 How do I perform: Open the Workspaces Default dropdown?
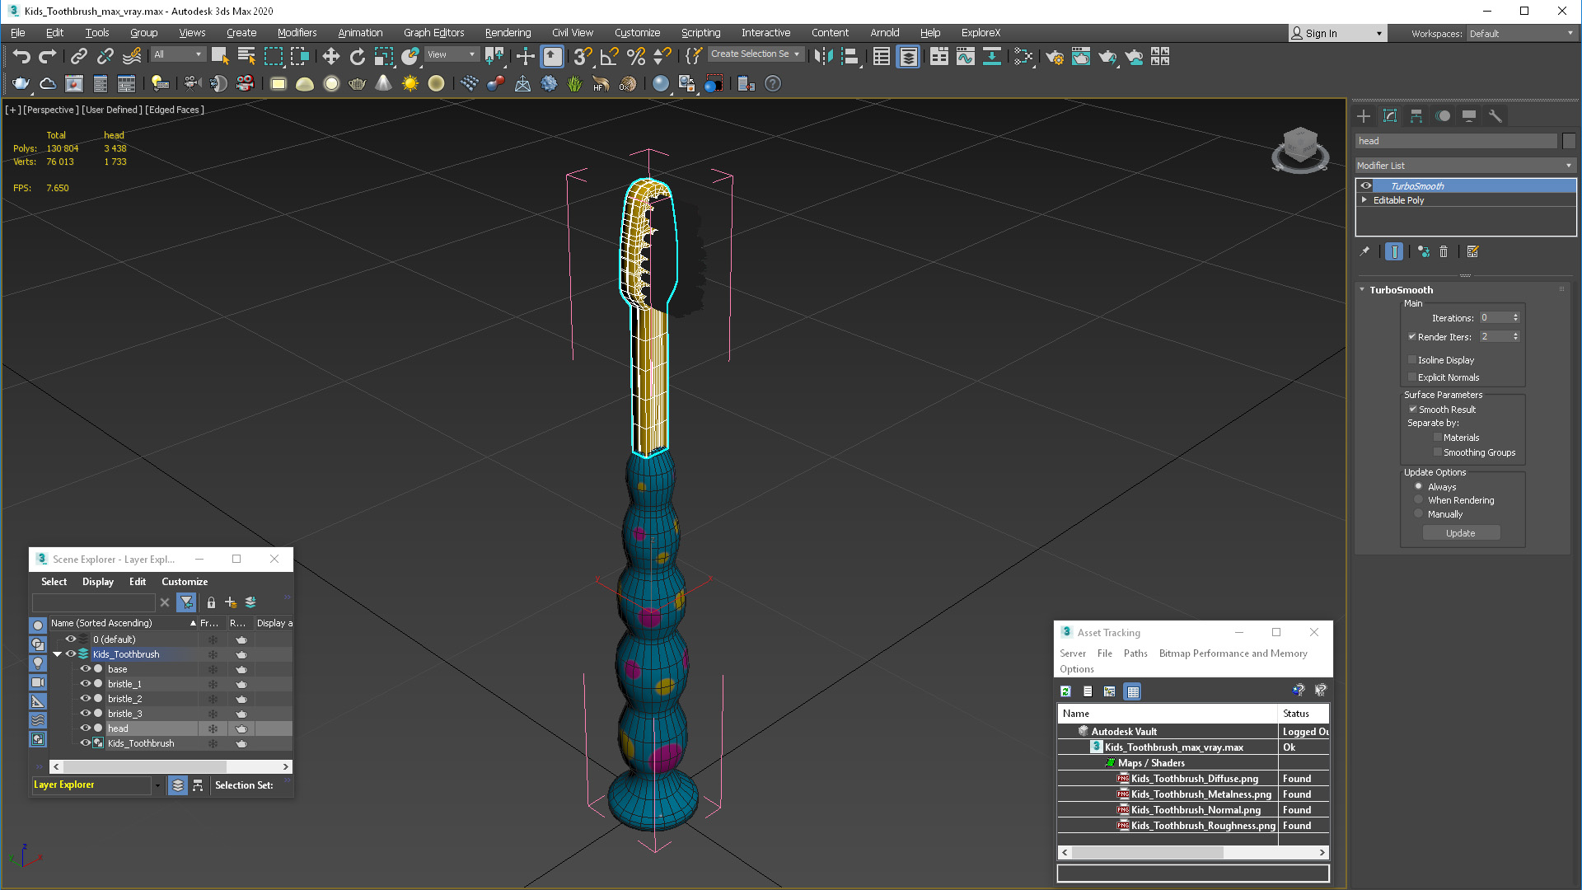click(1521, 34)
